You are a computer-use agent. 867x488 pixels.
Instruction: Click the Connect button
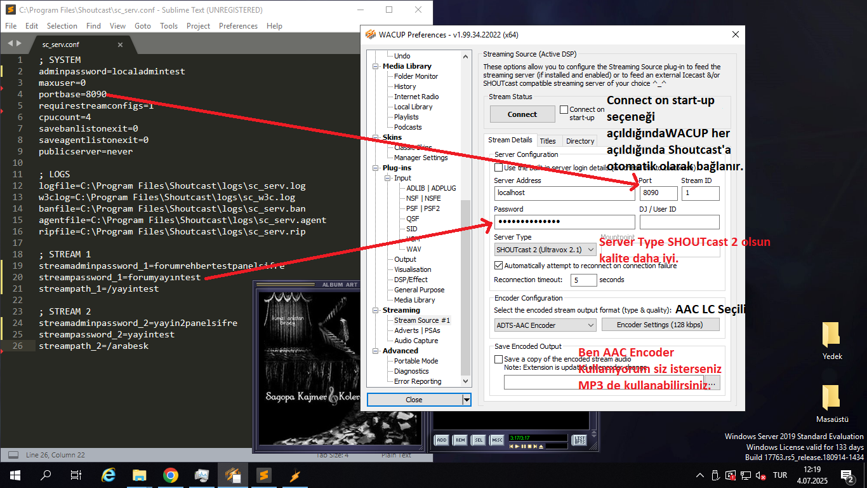[522, 114]
